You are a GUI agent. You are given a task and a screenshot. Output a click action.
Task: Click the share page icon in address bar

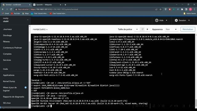156,9
